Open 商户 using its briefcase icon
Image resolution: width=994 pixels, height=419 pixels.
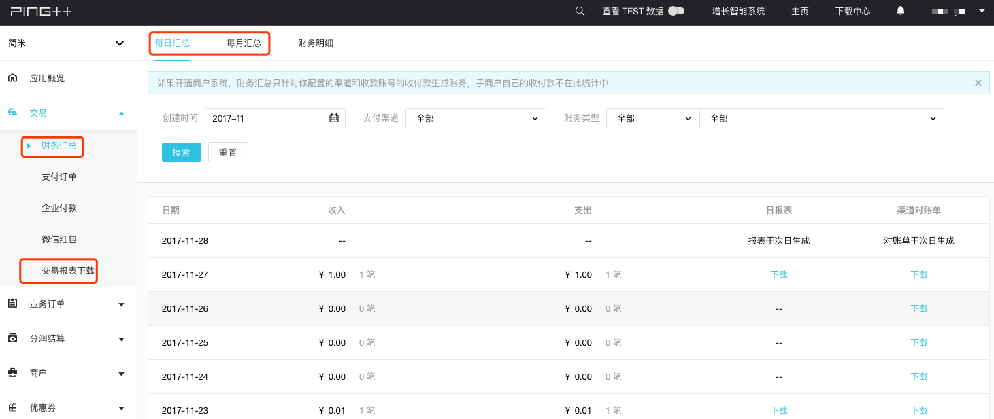click(x=12, y=373)
